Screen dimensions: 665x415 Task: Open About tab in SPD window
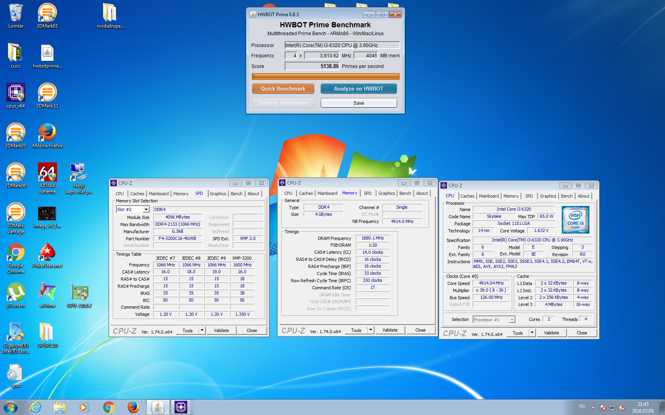253,194
